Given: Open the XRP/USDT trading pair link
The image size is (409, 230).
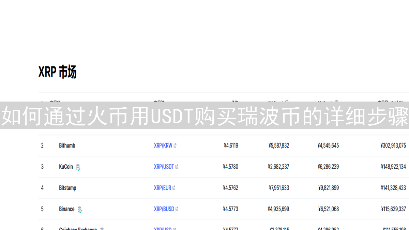Looking at the screenshot, I should [x=164, y=167].
